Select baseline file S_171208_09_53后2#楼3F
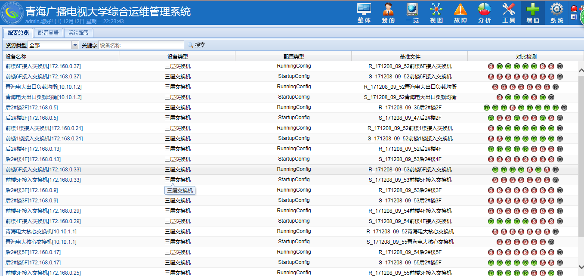Viewport: 584px width, 276px height. click(x=410, y=201)
